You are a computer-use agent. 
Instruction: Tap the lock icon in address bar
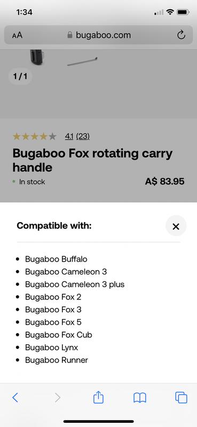click(70, 35)
